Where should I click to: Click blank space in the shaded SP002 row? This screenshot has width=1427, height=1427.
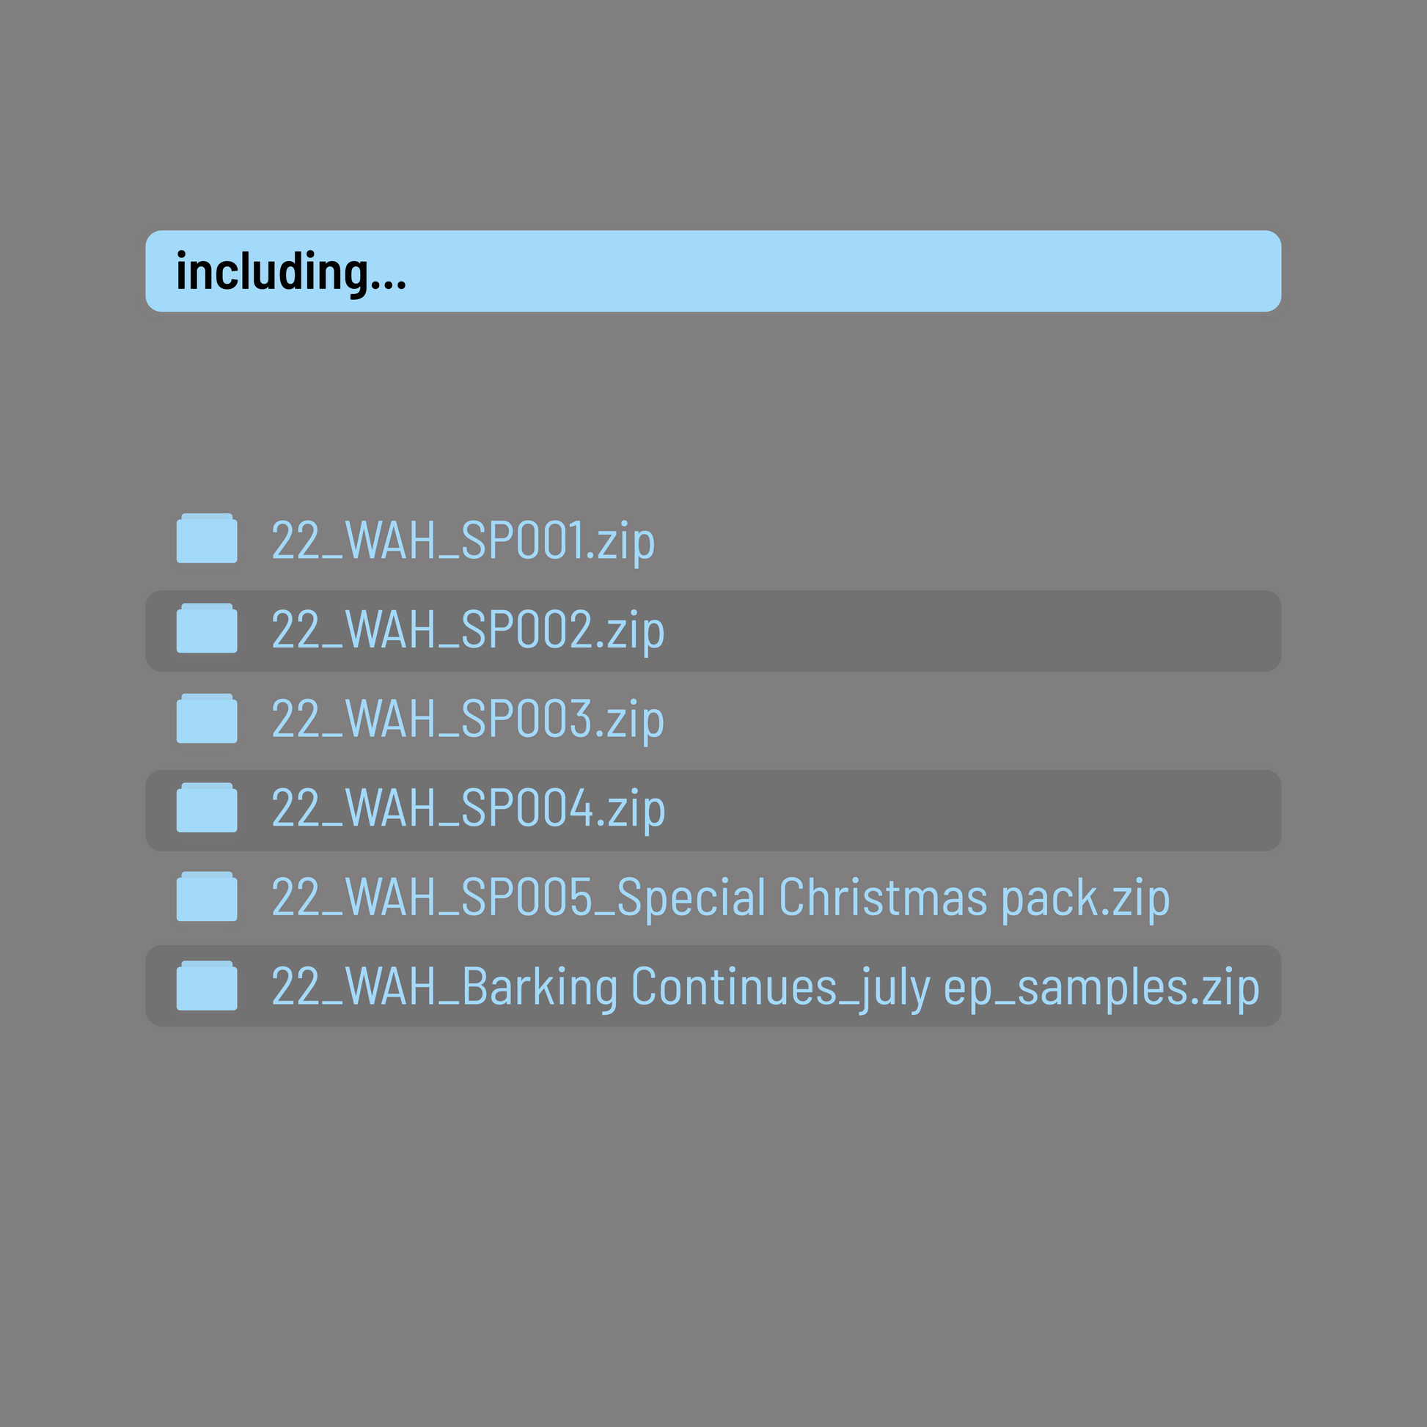pyautogui.click(x=960, y=631)
